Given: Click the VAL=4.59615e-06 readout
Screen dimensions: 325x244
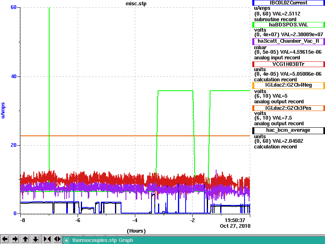Looking at the screenshot, I should pos(301,52).
